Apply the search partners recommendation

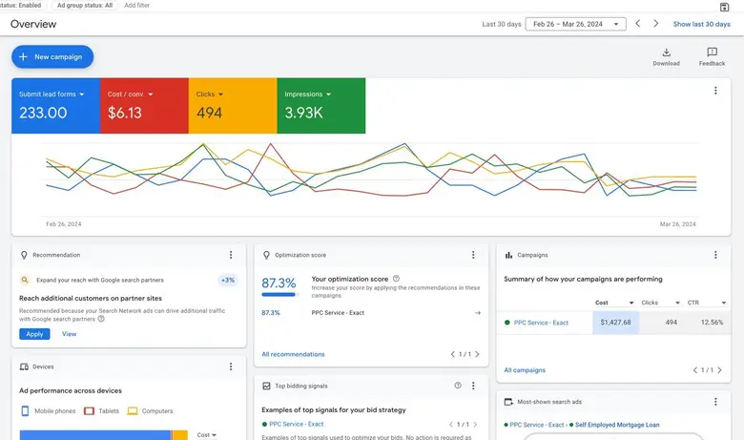(34, 334)
